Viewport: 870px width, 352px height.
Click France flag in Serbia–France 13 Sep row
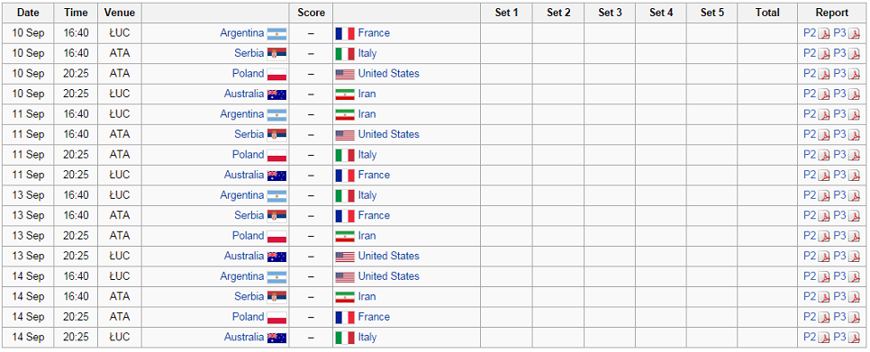[345, 216]
